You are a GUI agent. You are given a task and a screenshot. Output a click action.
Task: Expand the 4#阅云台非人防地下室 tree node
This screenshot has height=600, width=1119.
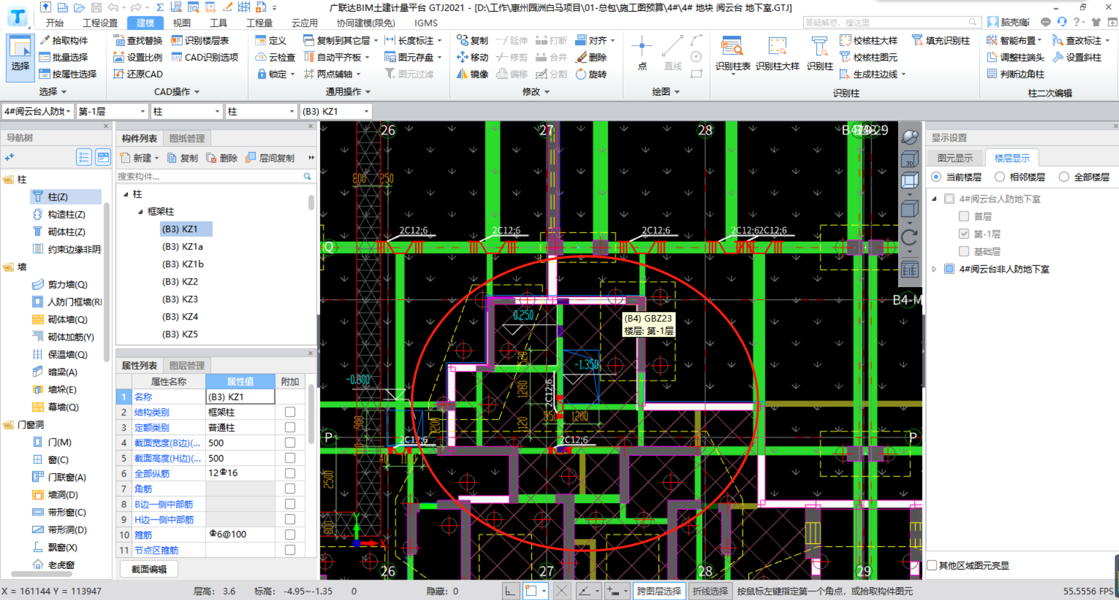click(x=934, y=269)
